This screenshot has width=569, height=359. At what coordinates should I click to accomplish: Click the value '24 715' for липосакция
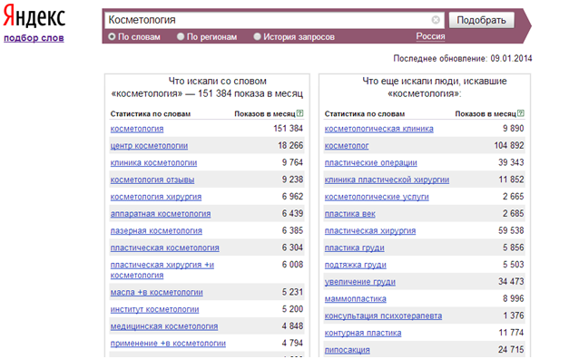pos(511,350)
